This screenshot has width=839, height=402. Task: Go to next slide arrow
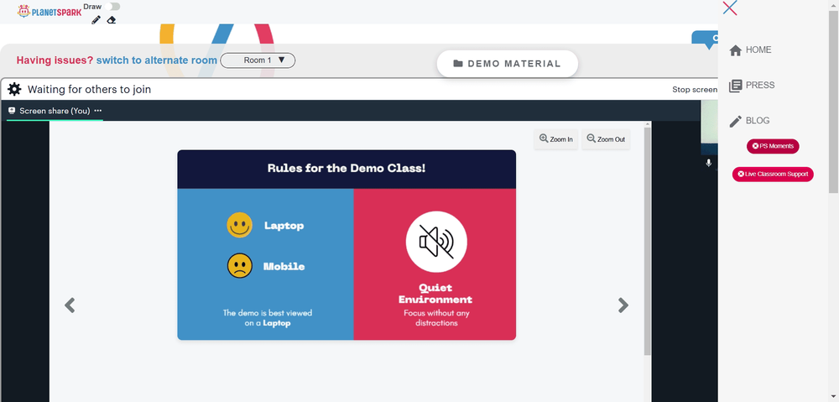click(x=623, y=305)
